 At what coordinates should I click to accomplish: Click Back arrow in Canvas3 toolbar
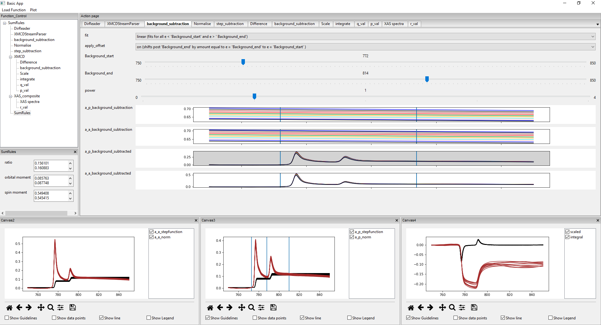pos(220,307)
